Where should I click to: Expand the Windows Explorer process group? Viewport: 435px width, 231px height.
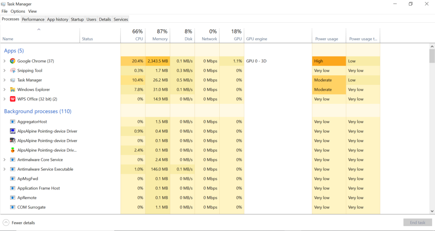[x=5, y=90]
